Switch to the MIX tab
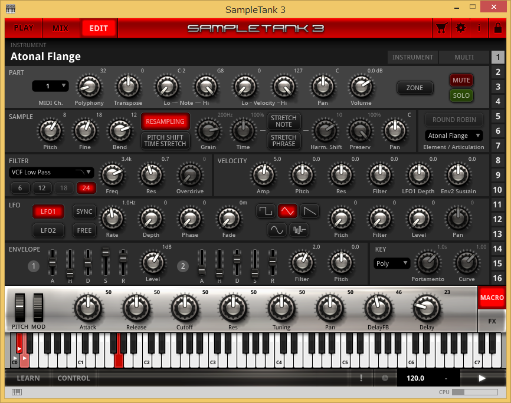The width and height of the screenshot is (511, 403). (x=60, y=28)
